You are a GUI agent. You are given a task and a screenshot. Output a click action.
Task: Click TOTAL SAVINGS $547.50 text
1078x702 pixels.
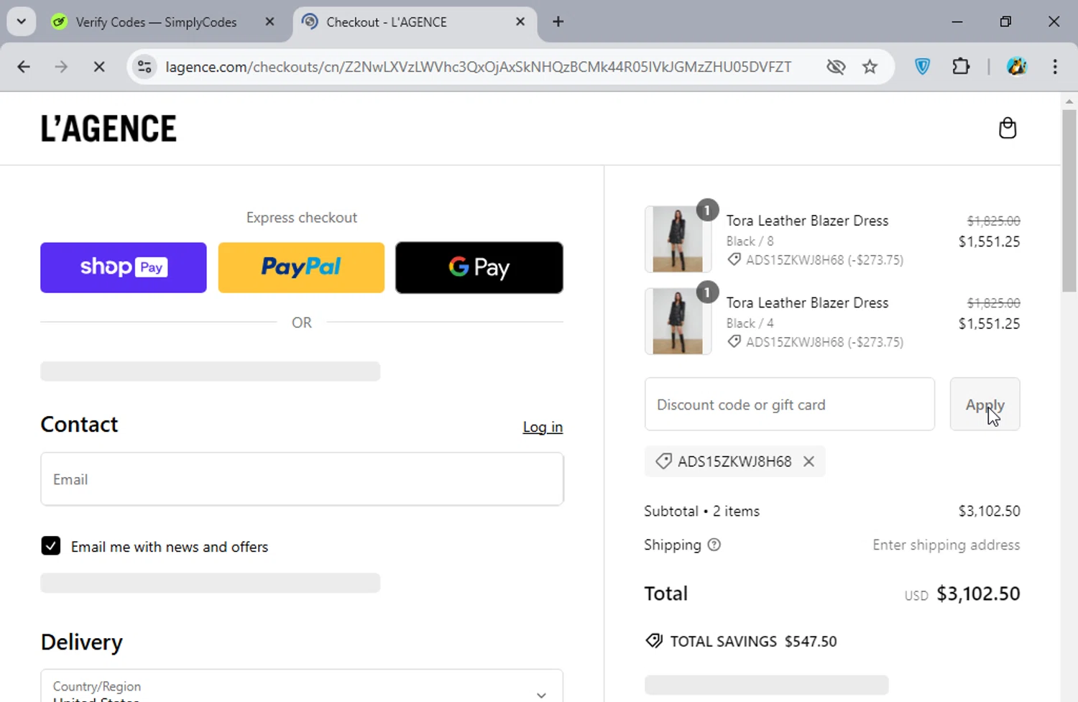click(753, 641)
